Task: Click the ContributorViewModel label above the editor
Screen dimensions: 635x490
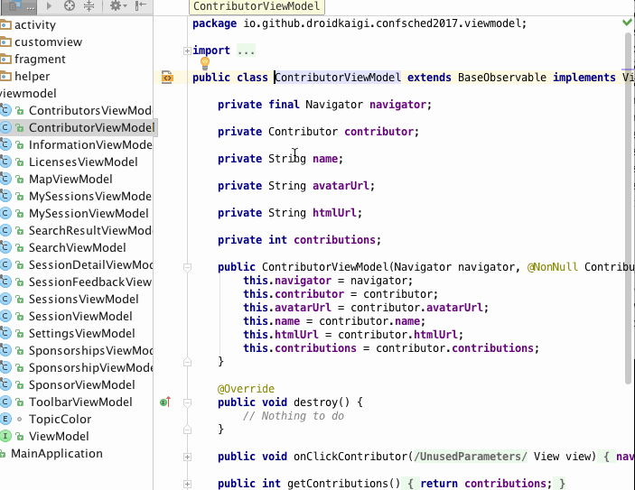Action: (257, 6)
